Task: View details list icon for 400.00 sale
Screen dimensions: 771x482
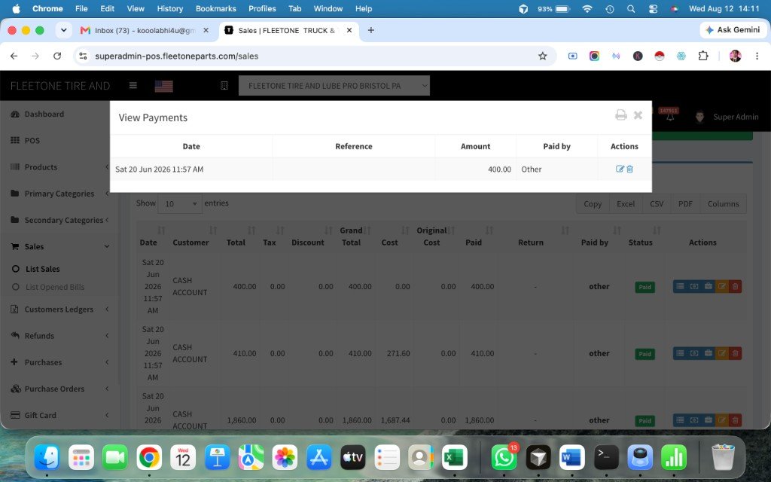Action: pos(680,286)
